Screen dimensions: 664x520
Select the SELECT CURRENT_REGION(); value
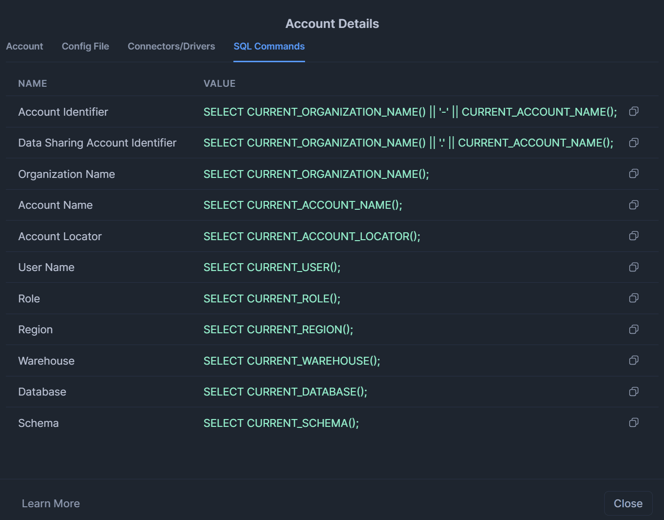tap(279, 329)
